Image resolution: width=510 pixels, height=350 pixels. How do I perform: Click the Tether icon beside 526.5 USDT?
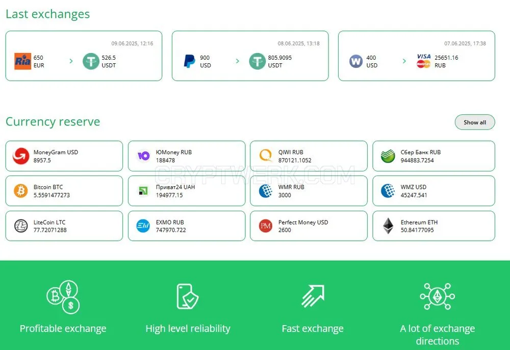[x=91, y=61]
